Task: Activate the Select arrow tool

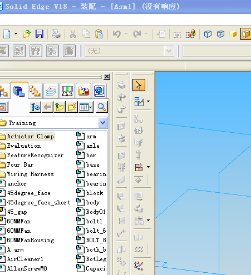Action: (x=139, y=85)
